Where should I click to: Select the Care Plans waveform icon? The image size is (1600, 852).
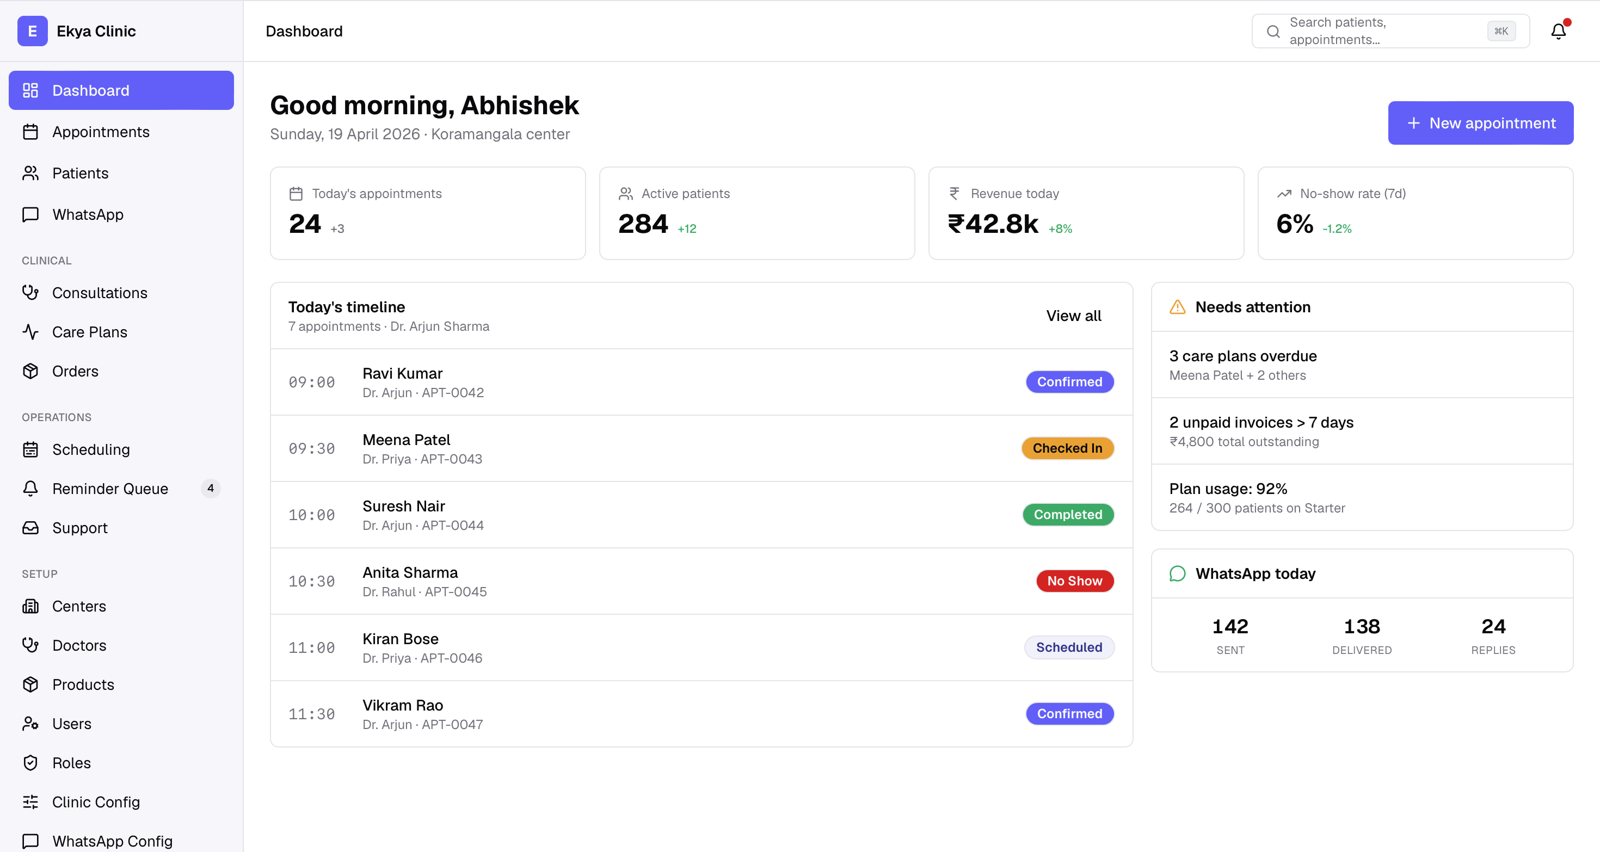click(x=31, y=332)
